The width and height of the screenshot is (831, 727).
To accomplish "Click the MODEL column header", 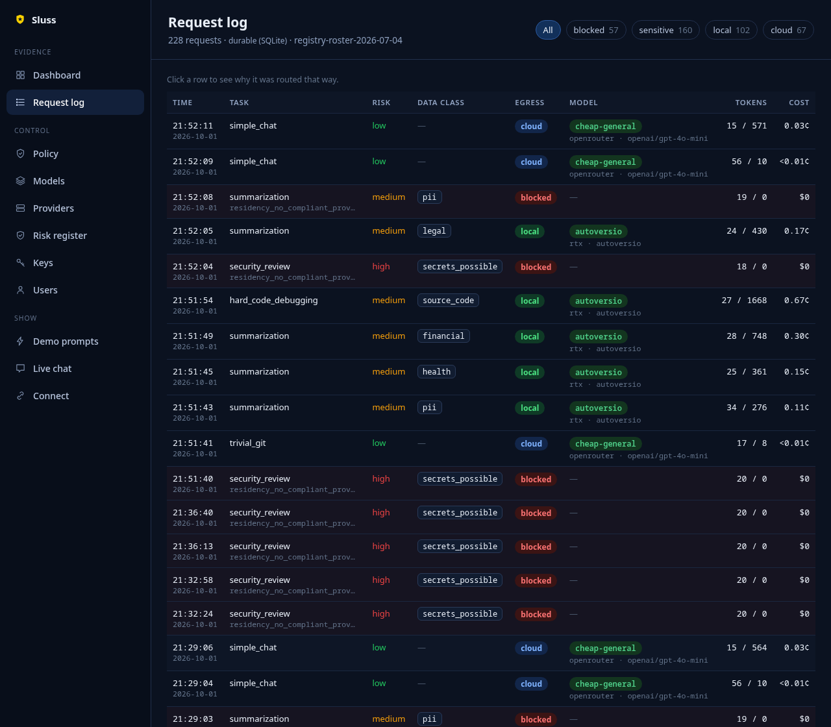I will pyautogui.click(x=584, y=103).
